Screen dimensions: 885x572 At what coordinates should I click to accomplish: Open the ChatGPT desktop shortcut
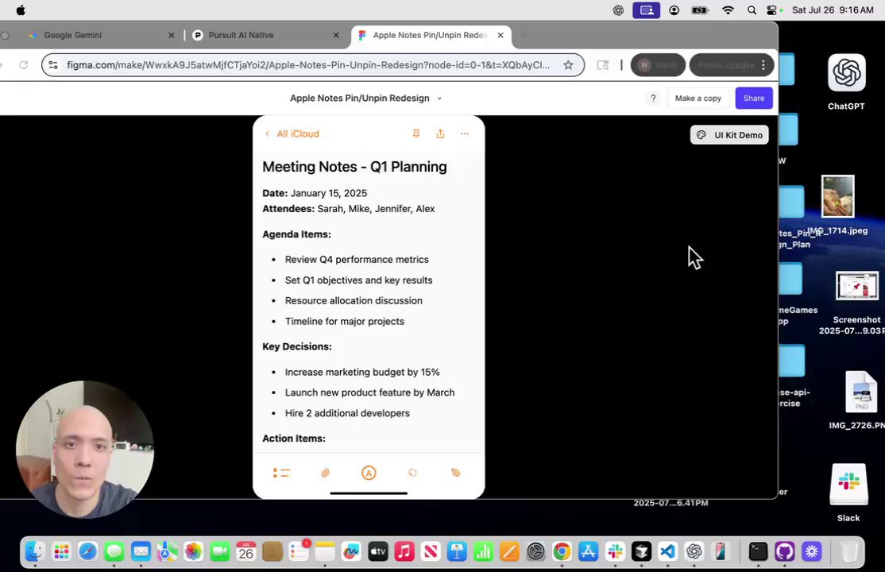846,72
